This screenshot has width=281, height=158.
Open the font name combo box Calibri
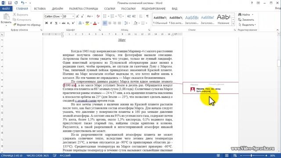pyautogui.click(x=53, y=16)
